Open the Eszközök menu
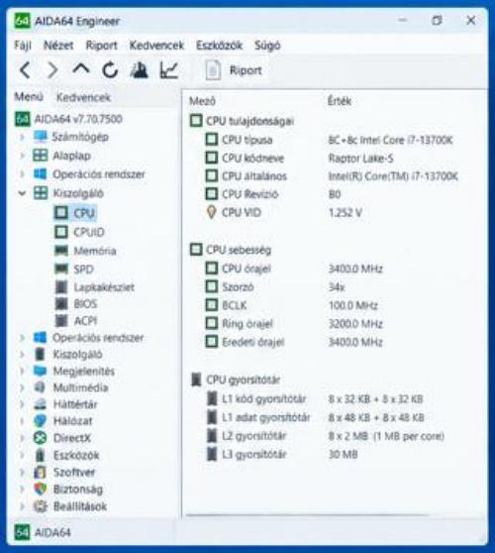Viewport: 495px width, 553px height. pos(219,46)
